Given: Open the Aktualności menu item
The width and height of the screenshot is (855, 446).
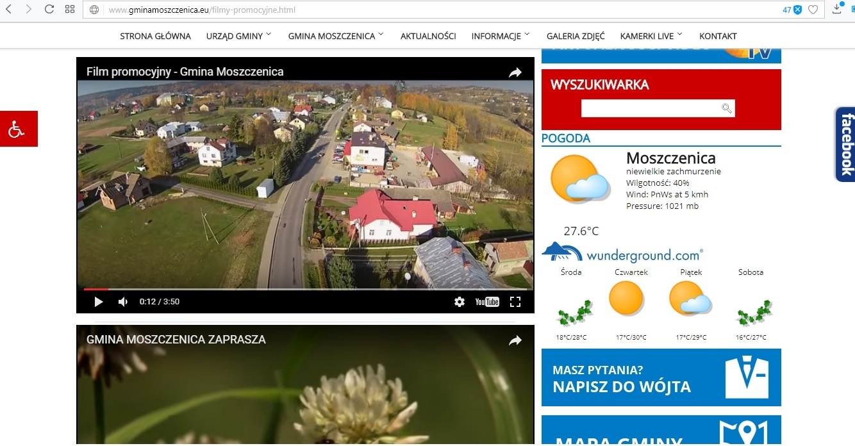Looking at the screenshot, I should (428, 37).
